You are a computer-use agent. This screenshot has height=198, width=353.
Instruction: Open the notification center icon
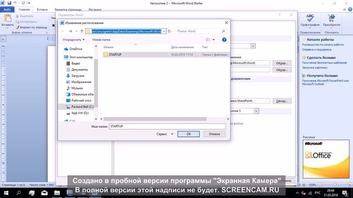point(345,193)
